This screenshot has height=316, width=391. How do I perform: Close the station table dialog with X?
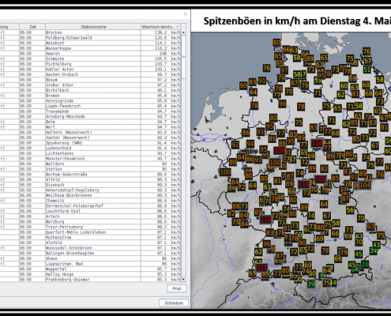coord(186,13)
